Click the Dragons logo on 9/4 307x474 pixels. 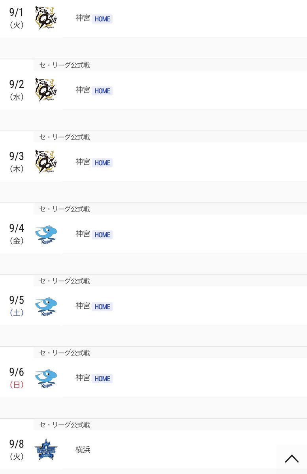(x=46, y=234)
